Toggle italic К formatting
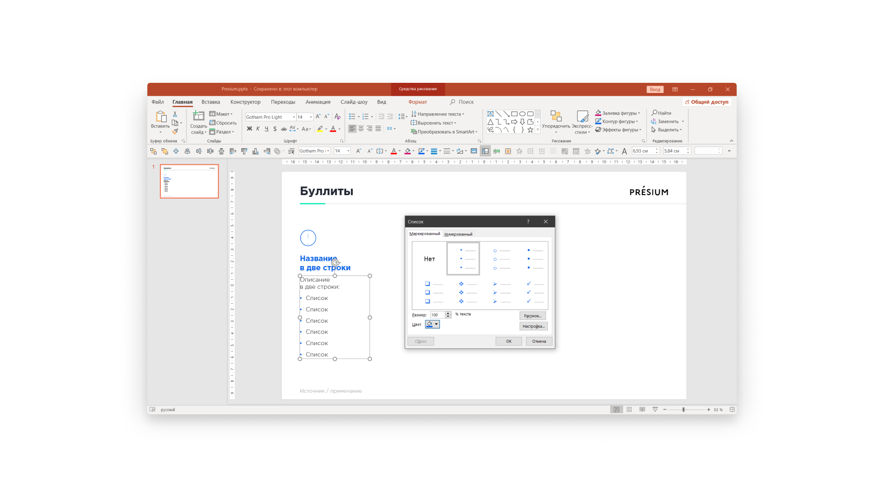Image resolution: width=884 pixels, height=497 pixels. (x=258, y=129)
